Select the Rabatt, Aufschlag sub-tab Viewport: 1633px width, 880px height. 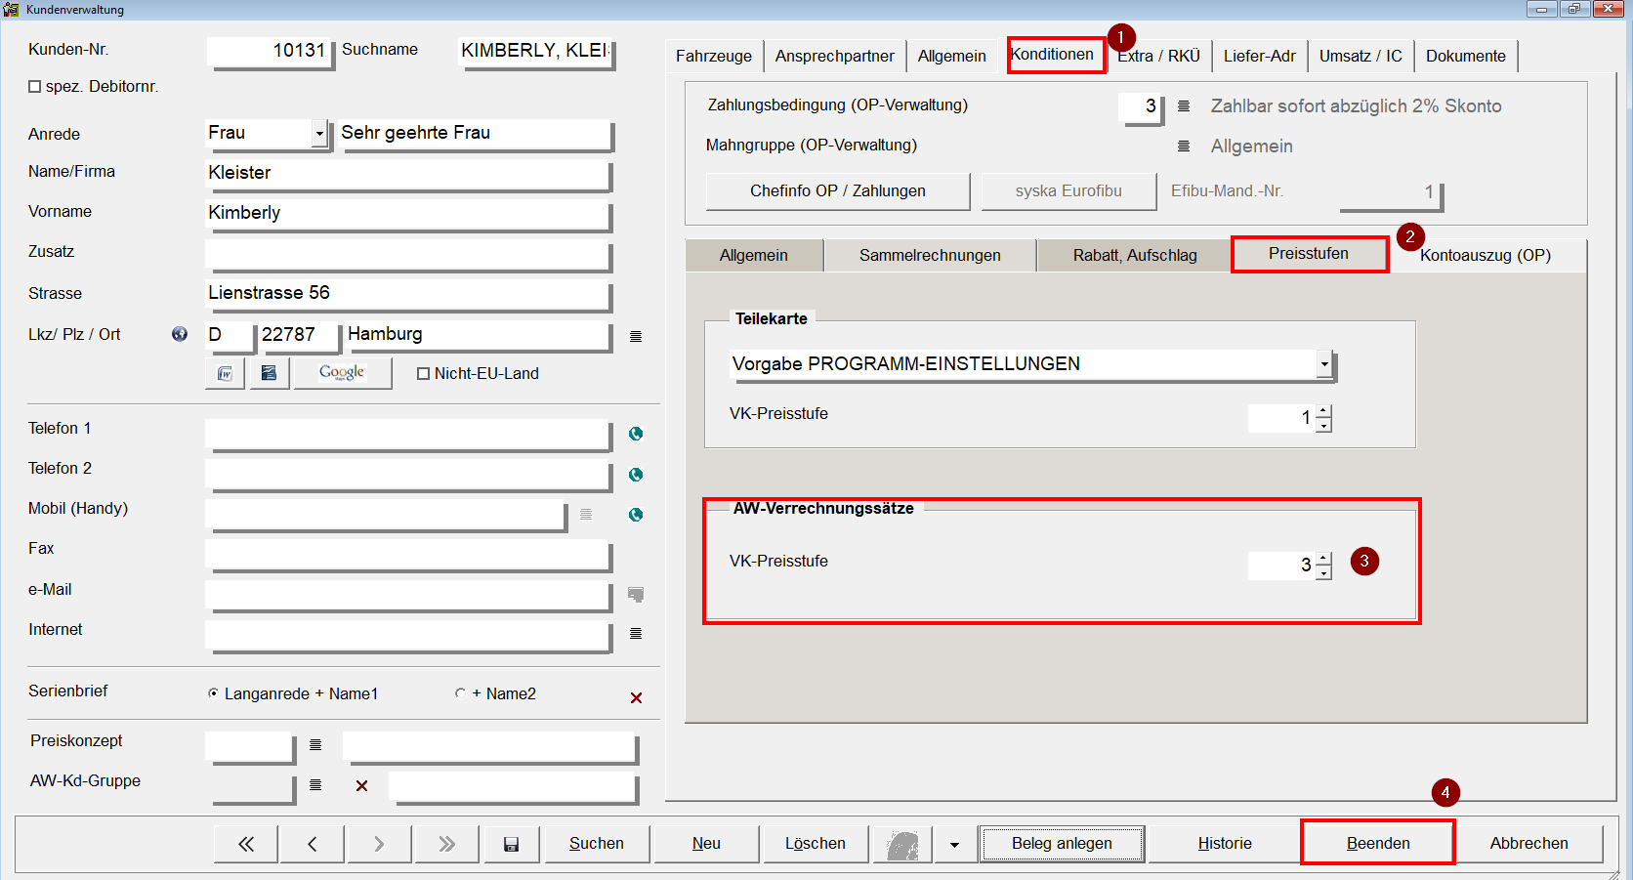[1135, 255]
